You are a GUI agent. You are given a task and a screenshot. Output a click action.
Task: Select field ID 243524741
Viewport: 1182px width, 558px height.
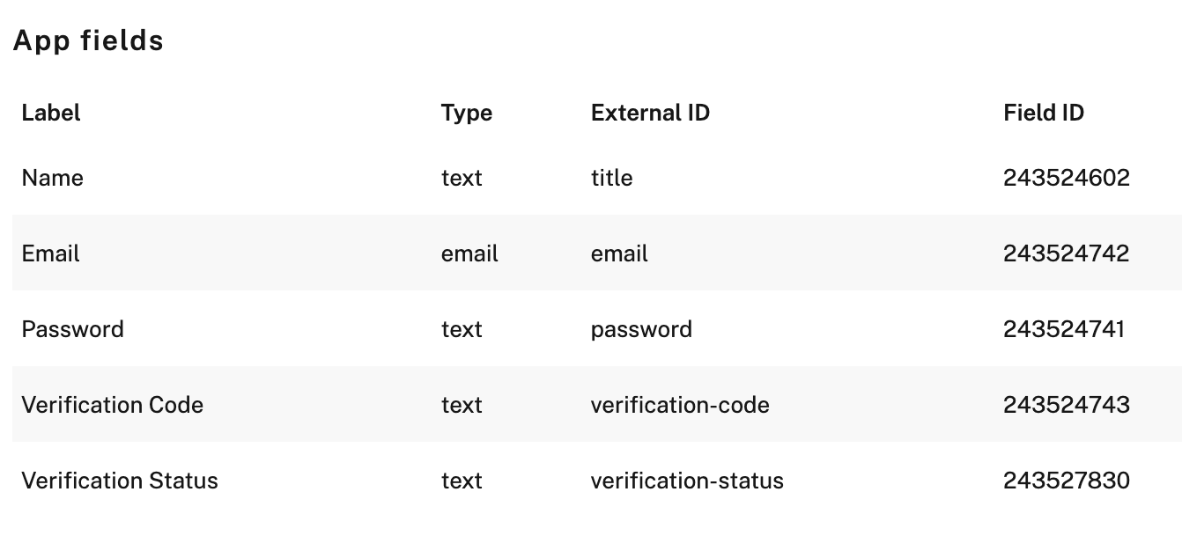1064,329
